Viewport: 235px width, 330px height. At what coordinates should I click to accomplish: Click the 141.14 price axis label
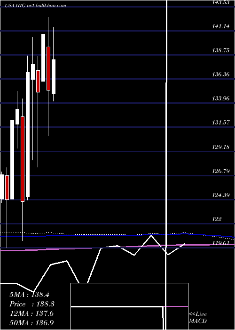click(221, 26)
